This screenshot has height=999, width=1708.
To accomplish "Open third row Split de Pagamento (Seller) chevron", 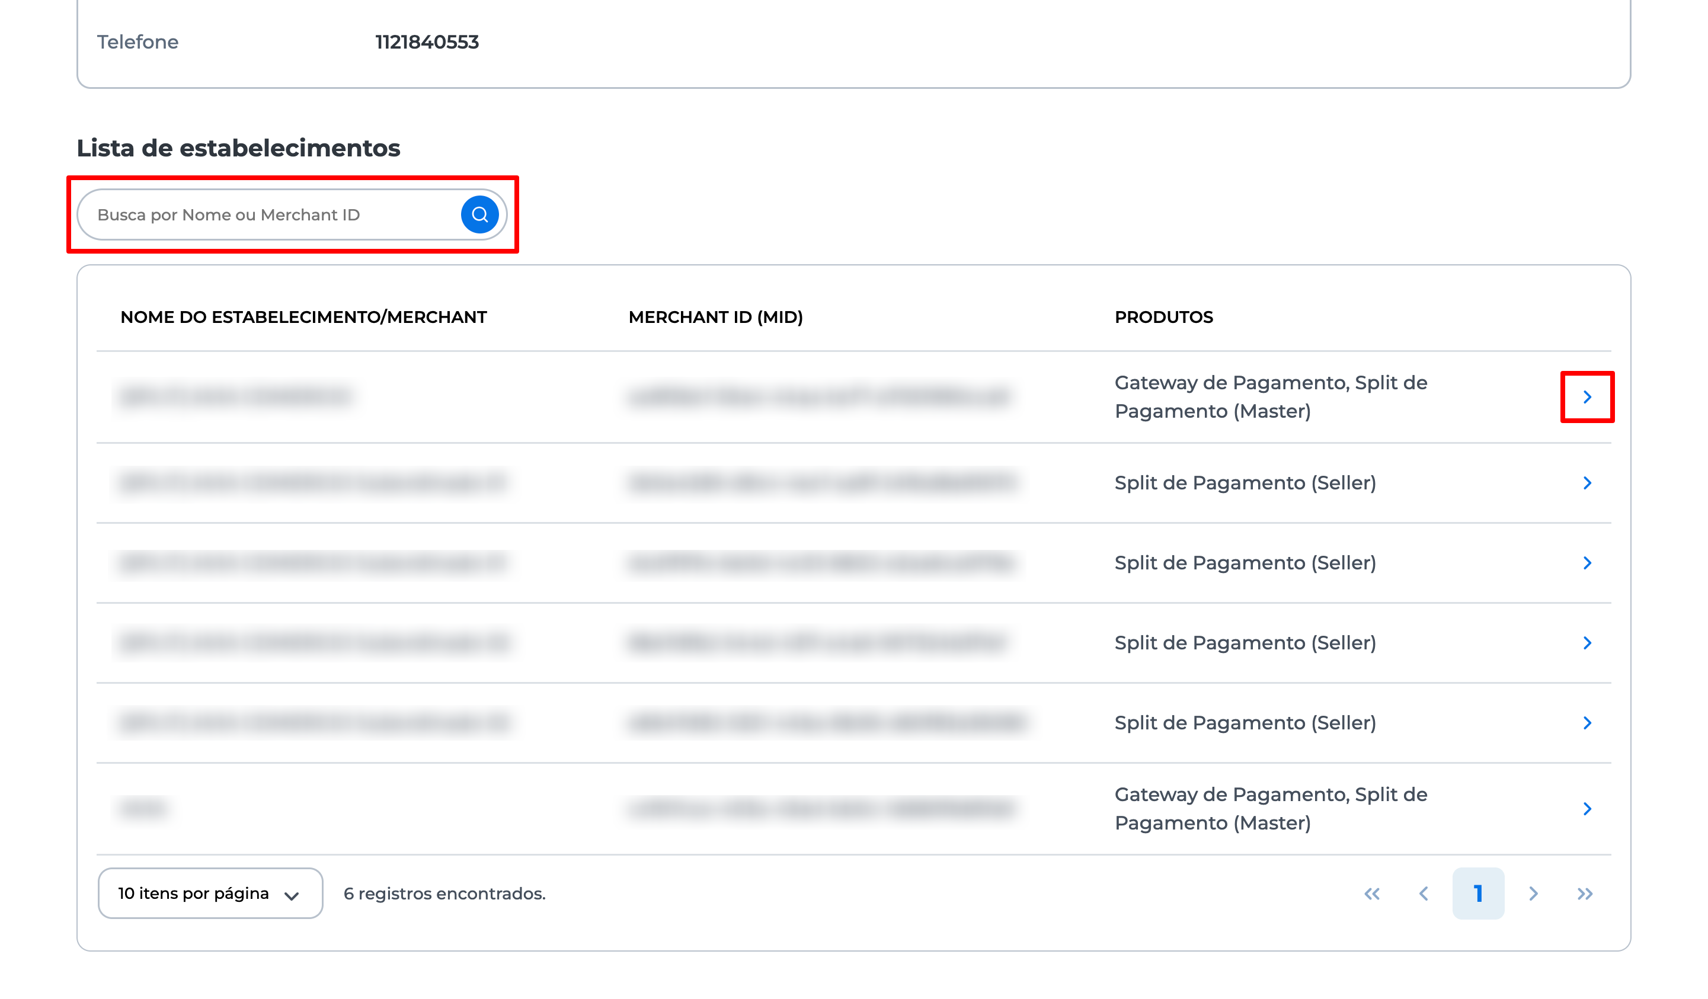I will click(1587, 563).
